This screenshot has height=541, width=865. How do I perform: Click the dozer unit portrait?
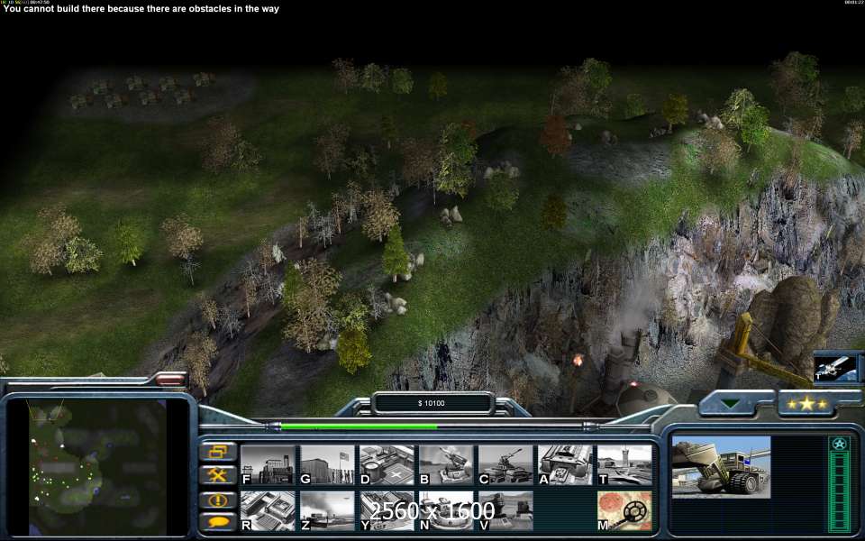[x=721, y=467]
